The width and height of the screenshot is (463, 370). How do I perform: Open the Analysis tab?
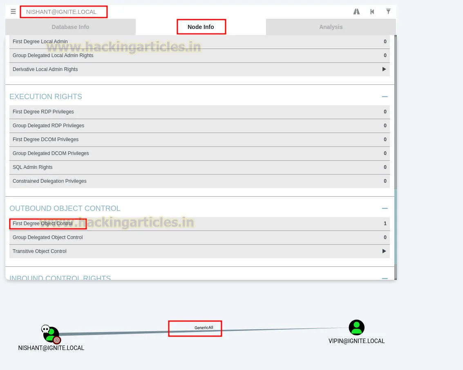point(331,27)
